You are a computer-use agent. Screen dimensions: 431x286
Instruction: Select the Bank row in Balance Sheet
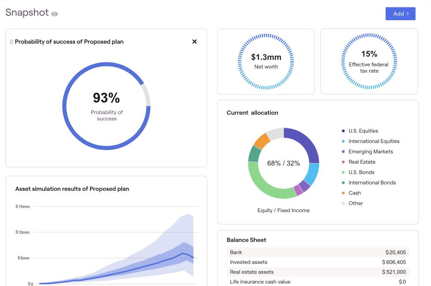click(x=318, y=252)
